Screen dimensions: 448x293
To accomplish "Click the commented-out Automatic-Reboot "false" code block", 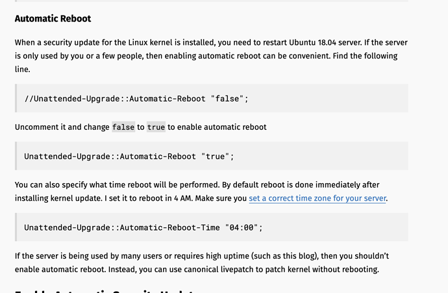I will pos(212,98).
